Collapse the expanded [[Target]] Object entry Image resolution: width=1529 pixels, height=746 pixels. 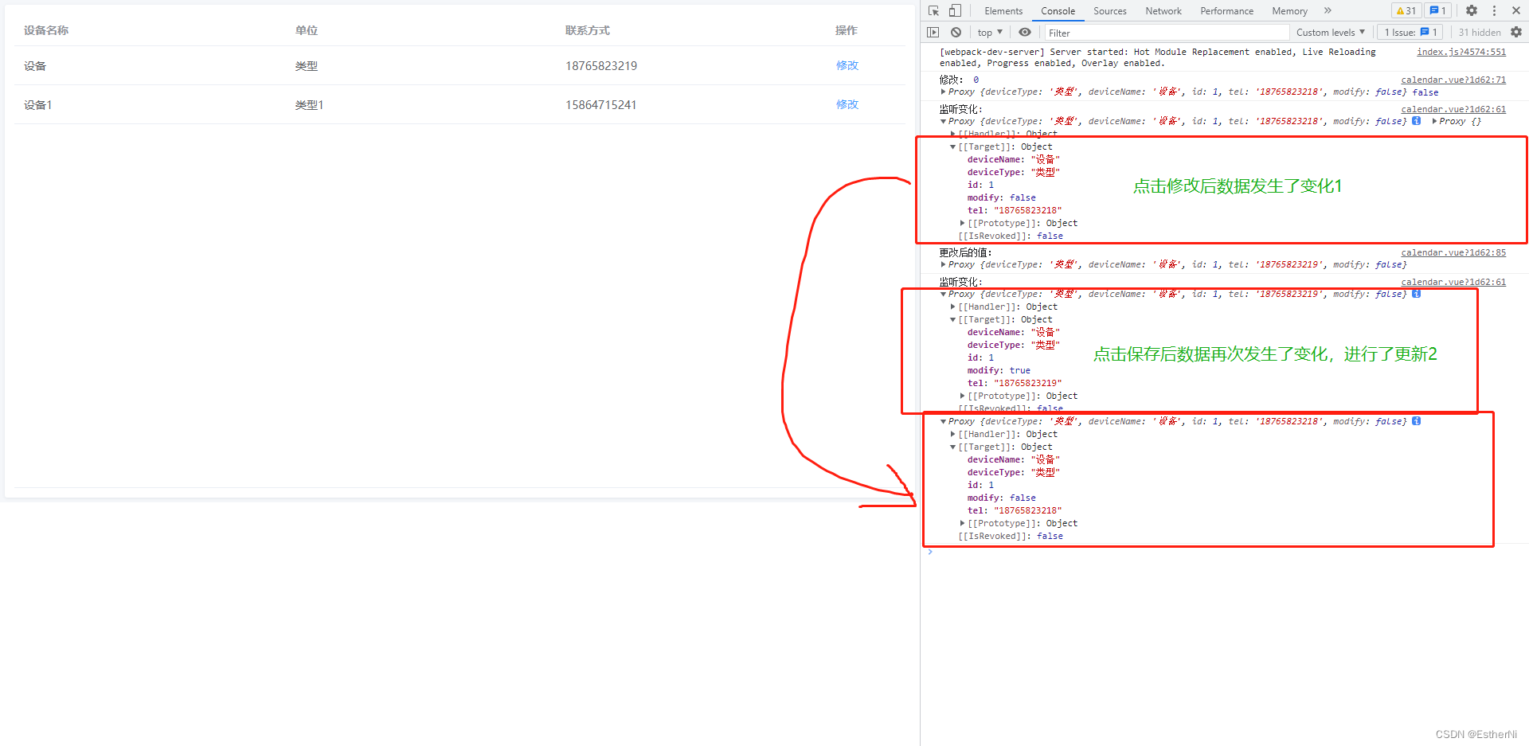tap(952, 146)
